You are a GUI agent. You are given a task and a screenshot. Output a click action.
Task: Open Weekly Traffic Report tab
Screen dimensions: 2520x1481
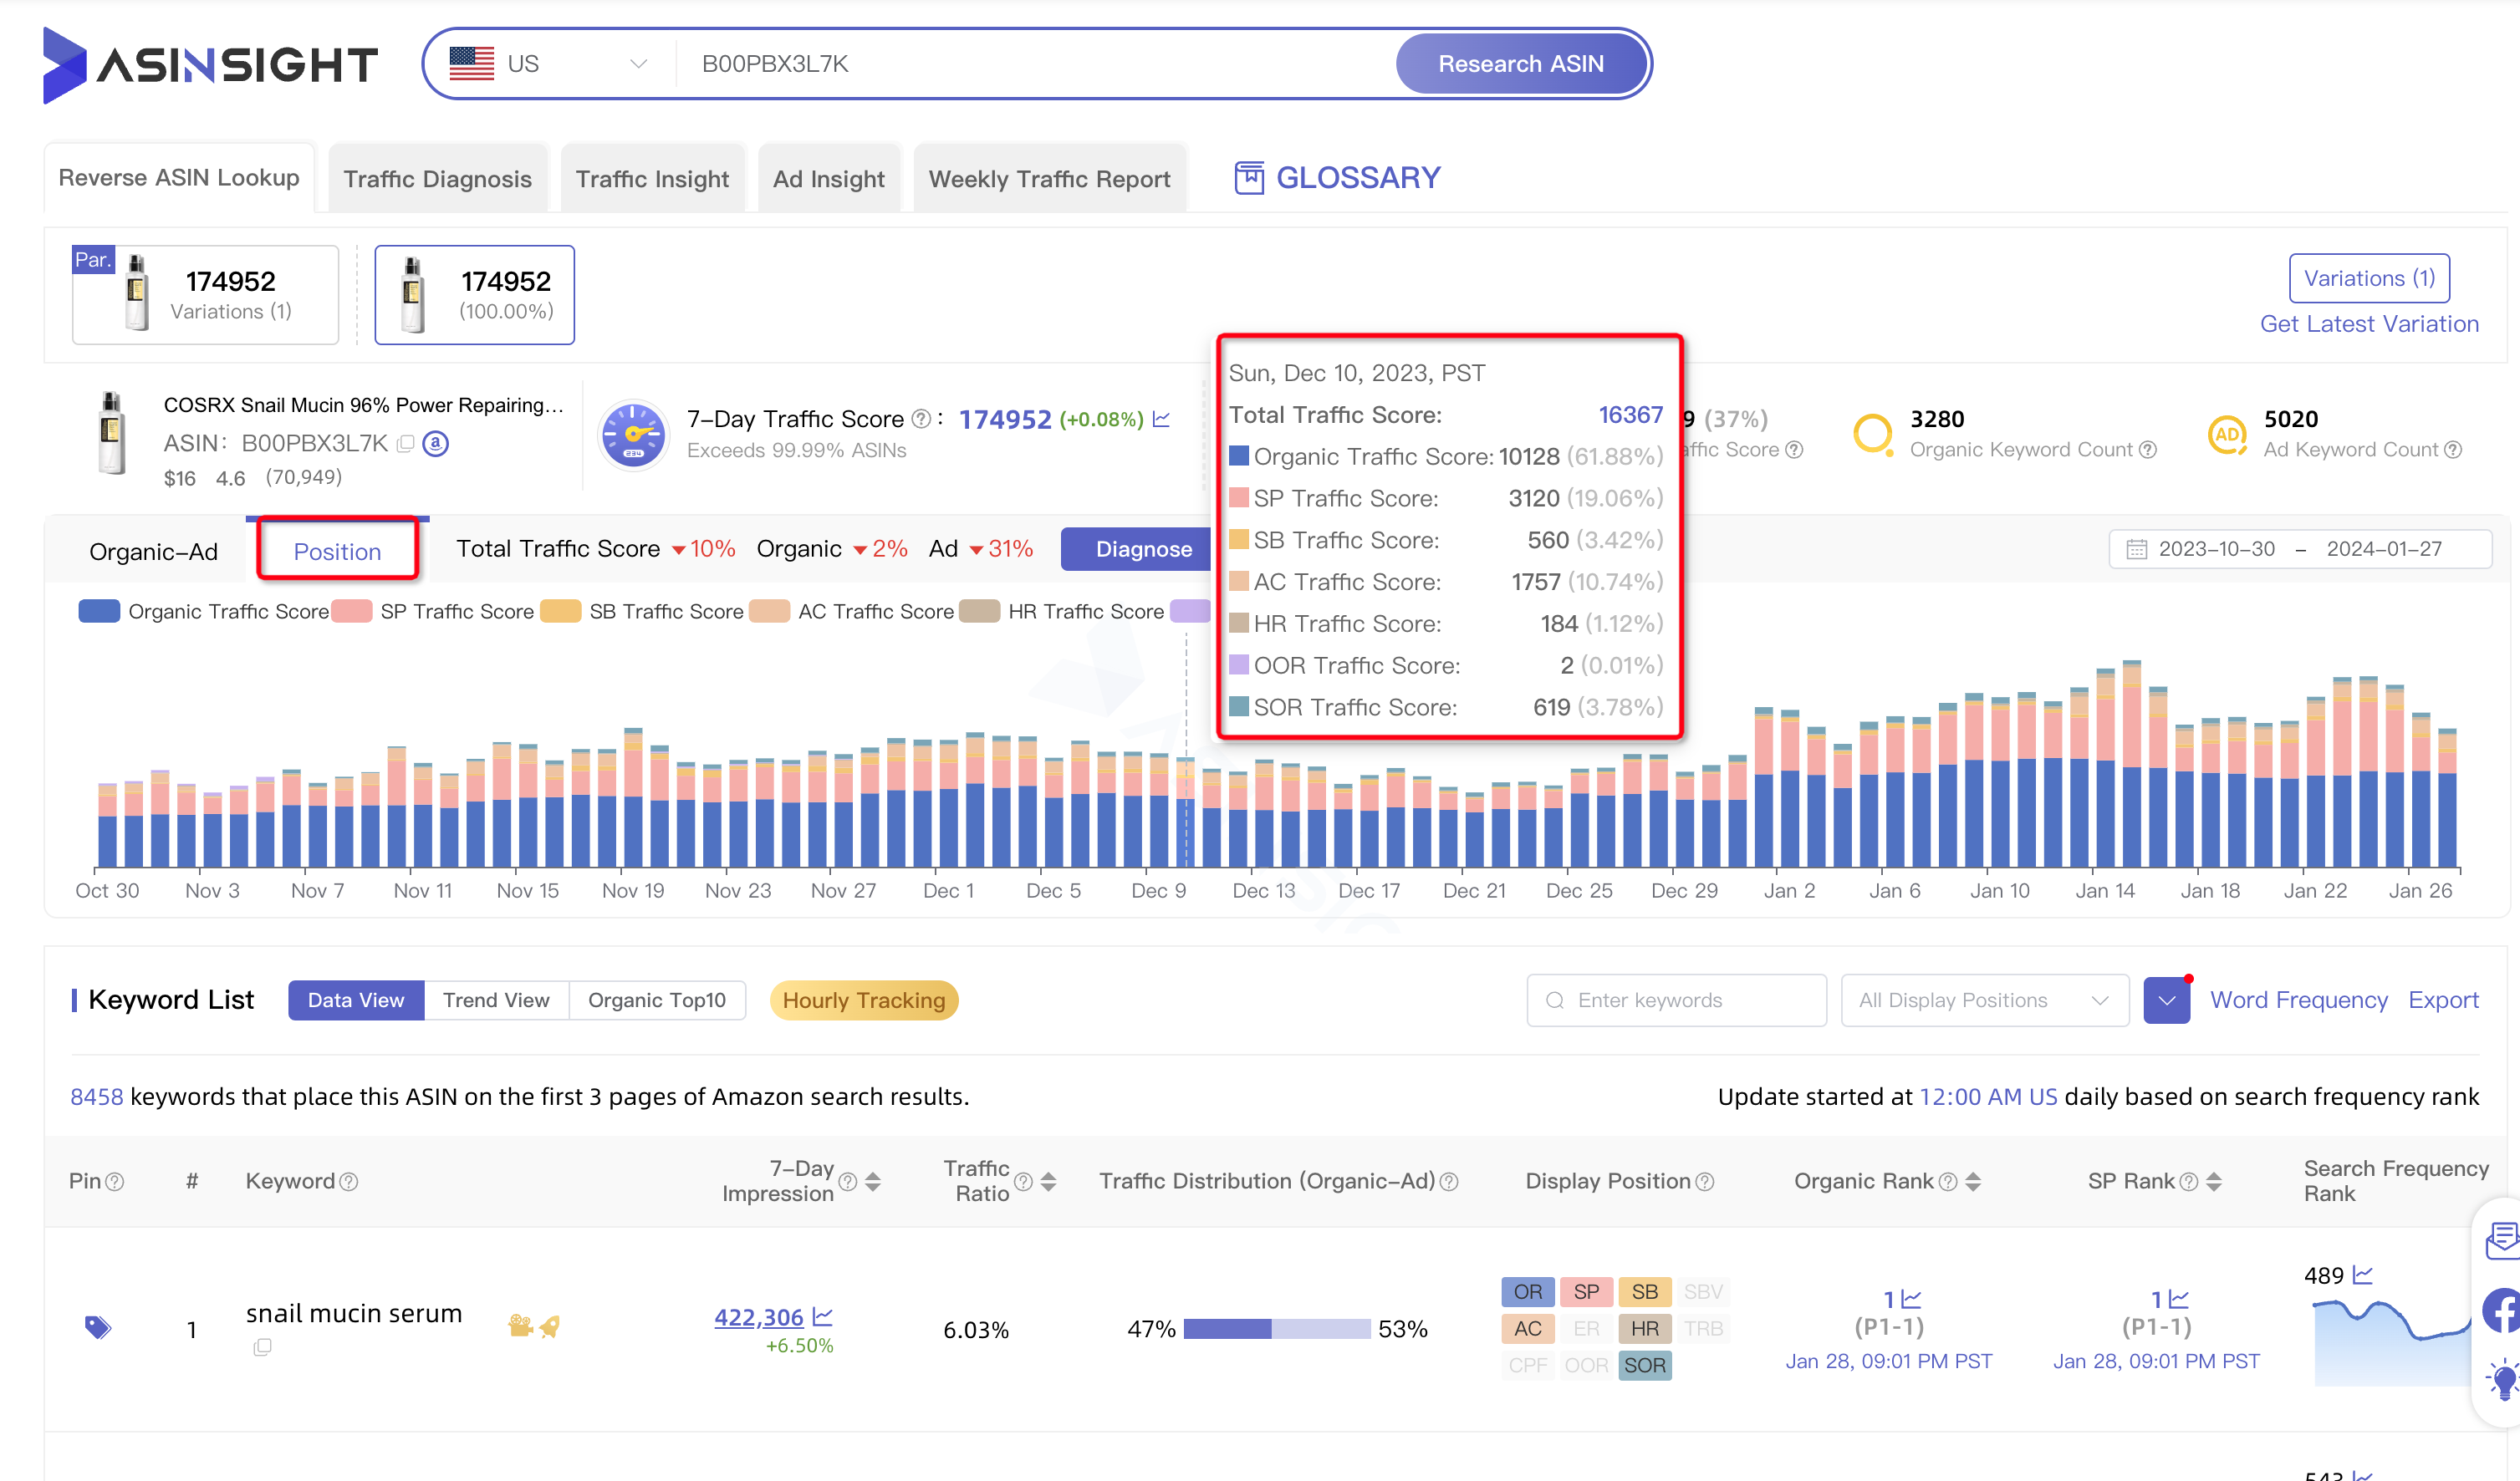pyautogui.click(x=1049, y=179)
